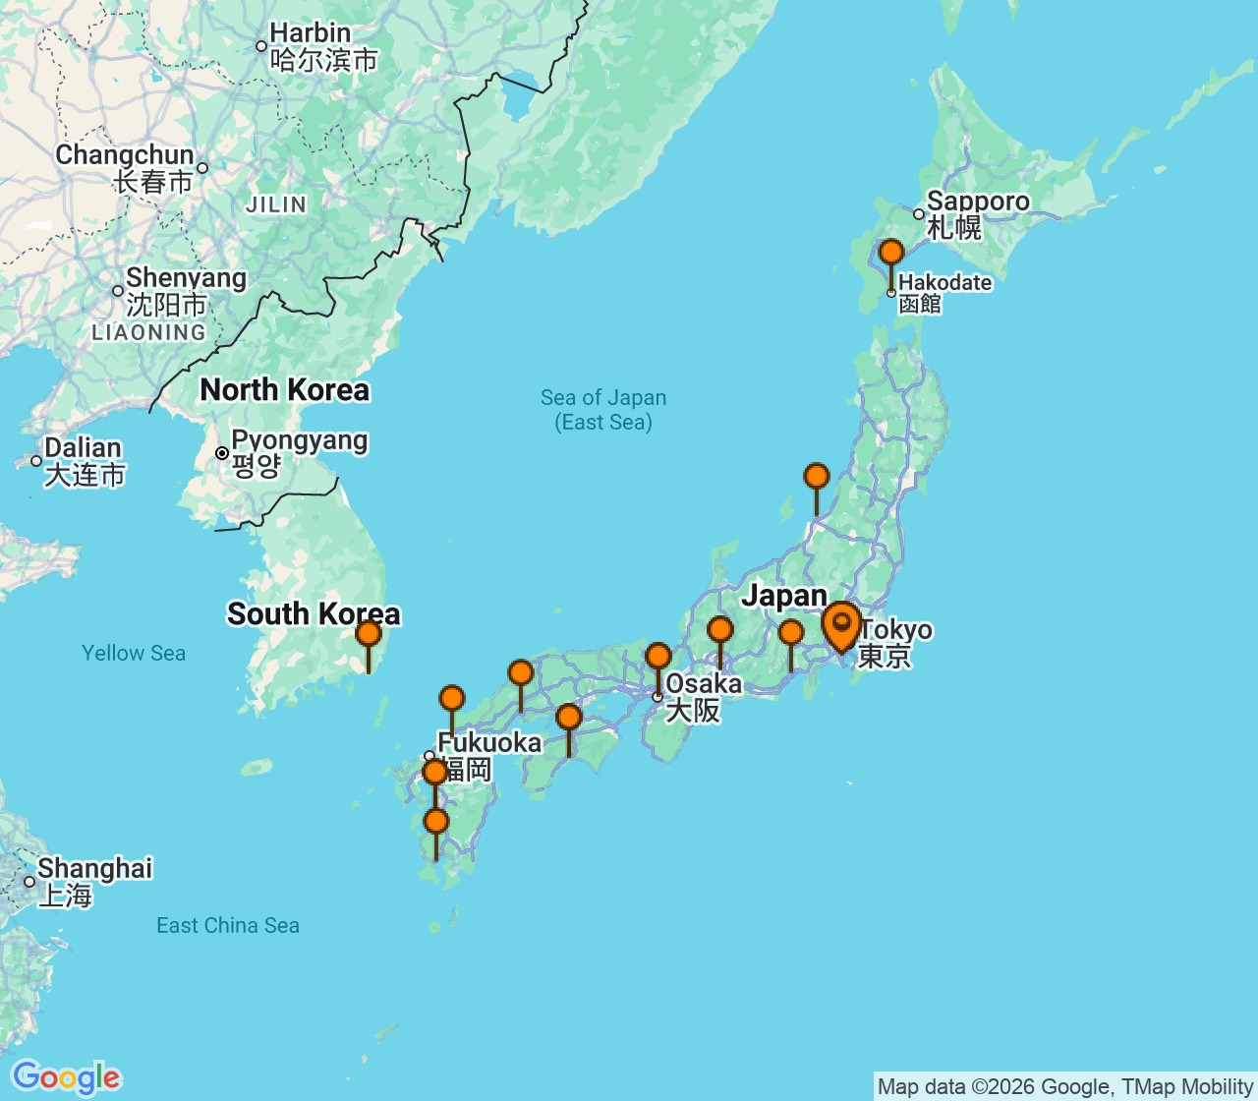Viewport: 1258px width, 1101px height.
Task: Select the Dalian city label
Action: (84, 461)
